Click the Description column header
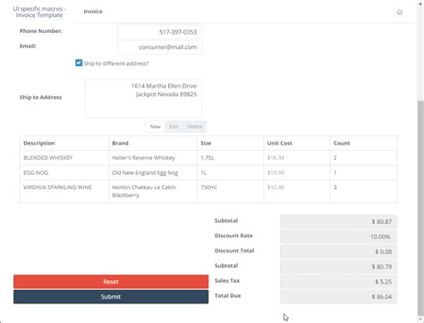 [x=64, y=143]
